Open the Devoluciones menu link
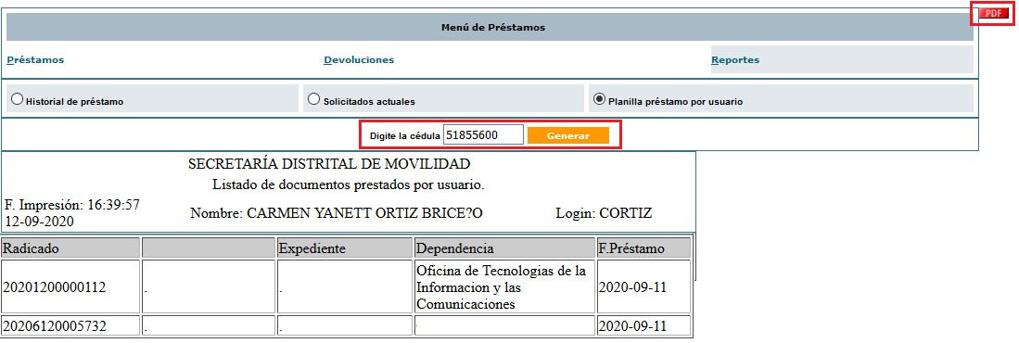Viewport: 1019px width, 343px height. pyautogui.click(x=359, y=59)
